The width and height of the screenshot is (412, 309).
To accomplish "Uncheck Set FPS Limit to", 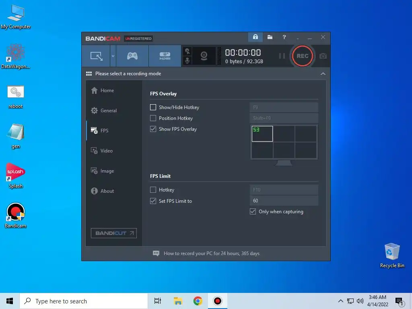I will (x=153, y=201).
